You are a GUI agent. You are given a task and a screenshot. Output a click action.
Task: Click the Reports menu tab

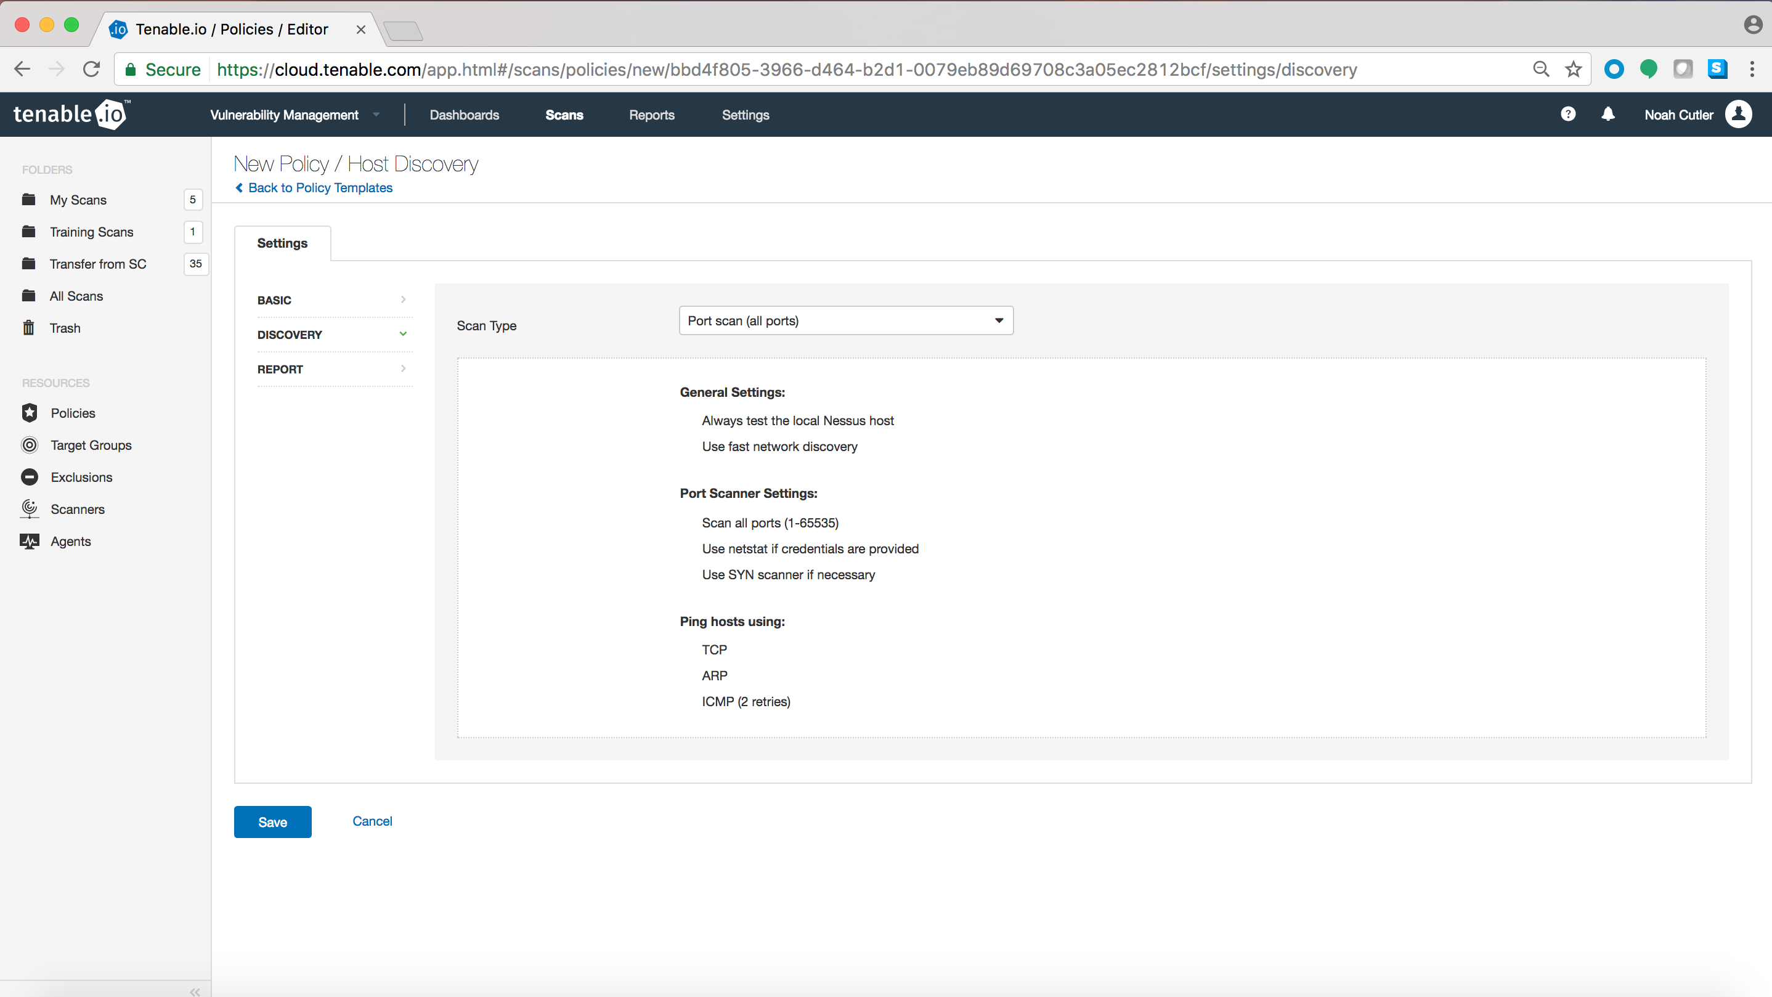(x=651, y=115)
